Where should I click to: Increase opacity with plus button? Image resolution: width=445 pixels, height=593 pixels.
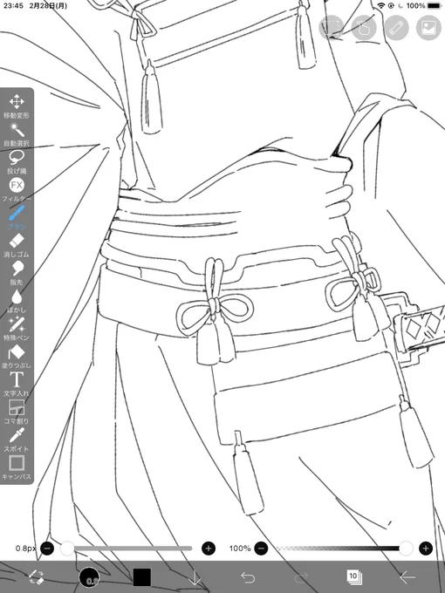(426, 549)
